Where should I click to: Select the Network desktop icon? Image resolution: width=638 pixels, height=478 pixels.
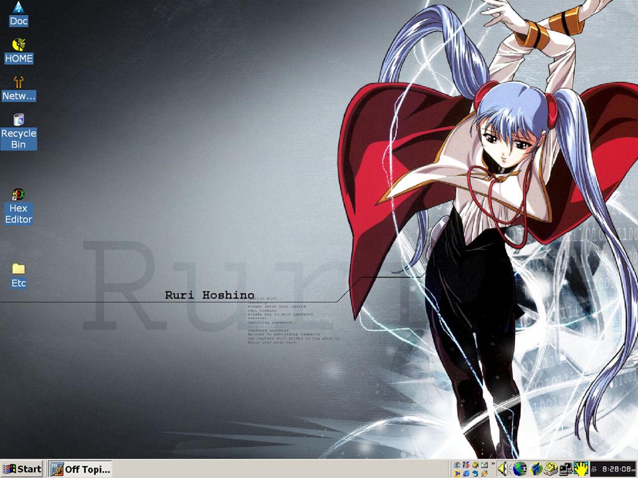[x=19, y=88]
